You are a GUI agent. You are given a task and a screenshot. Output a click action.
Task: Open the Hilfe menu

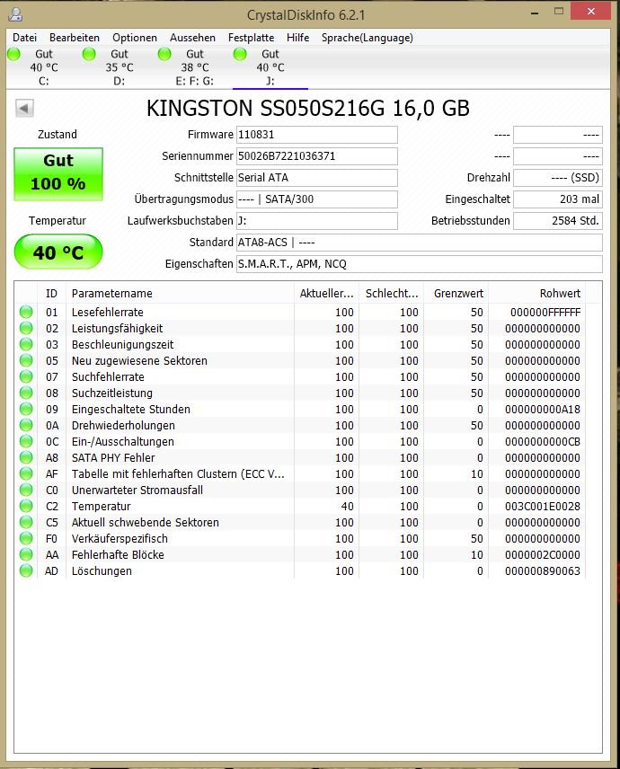click(297, 38)
